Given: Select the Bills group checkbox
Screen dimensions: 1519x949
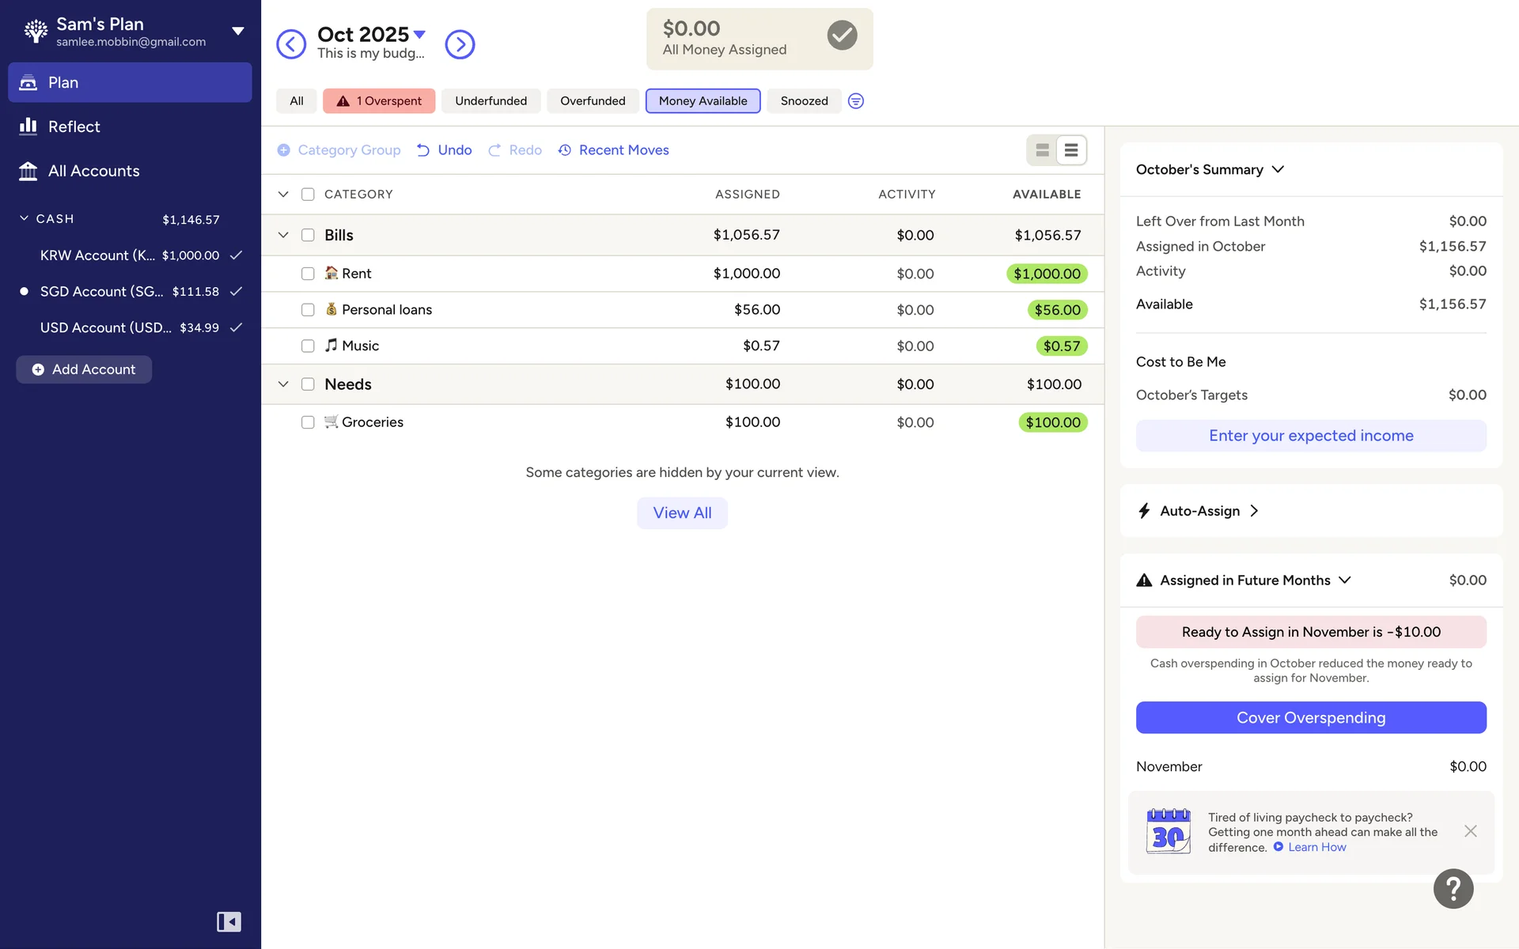Looking at the screenshot, I should coord(308,235).
